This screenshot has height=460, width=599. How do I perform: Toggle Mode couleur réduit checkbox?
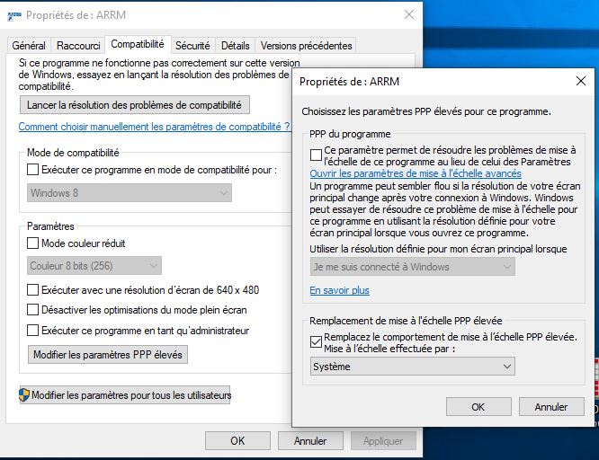(x=33, y=243)
